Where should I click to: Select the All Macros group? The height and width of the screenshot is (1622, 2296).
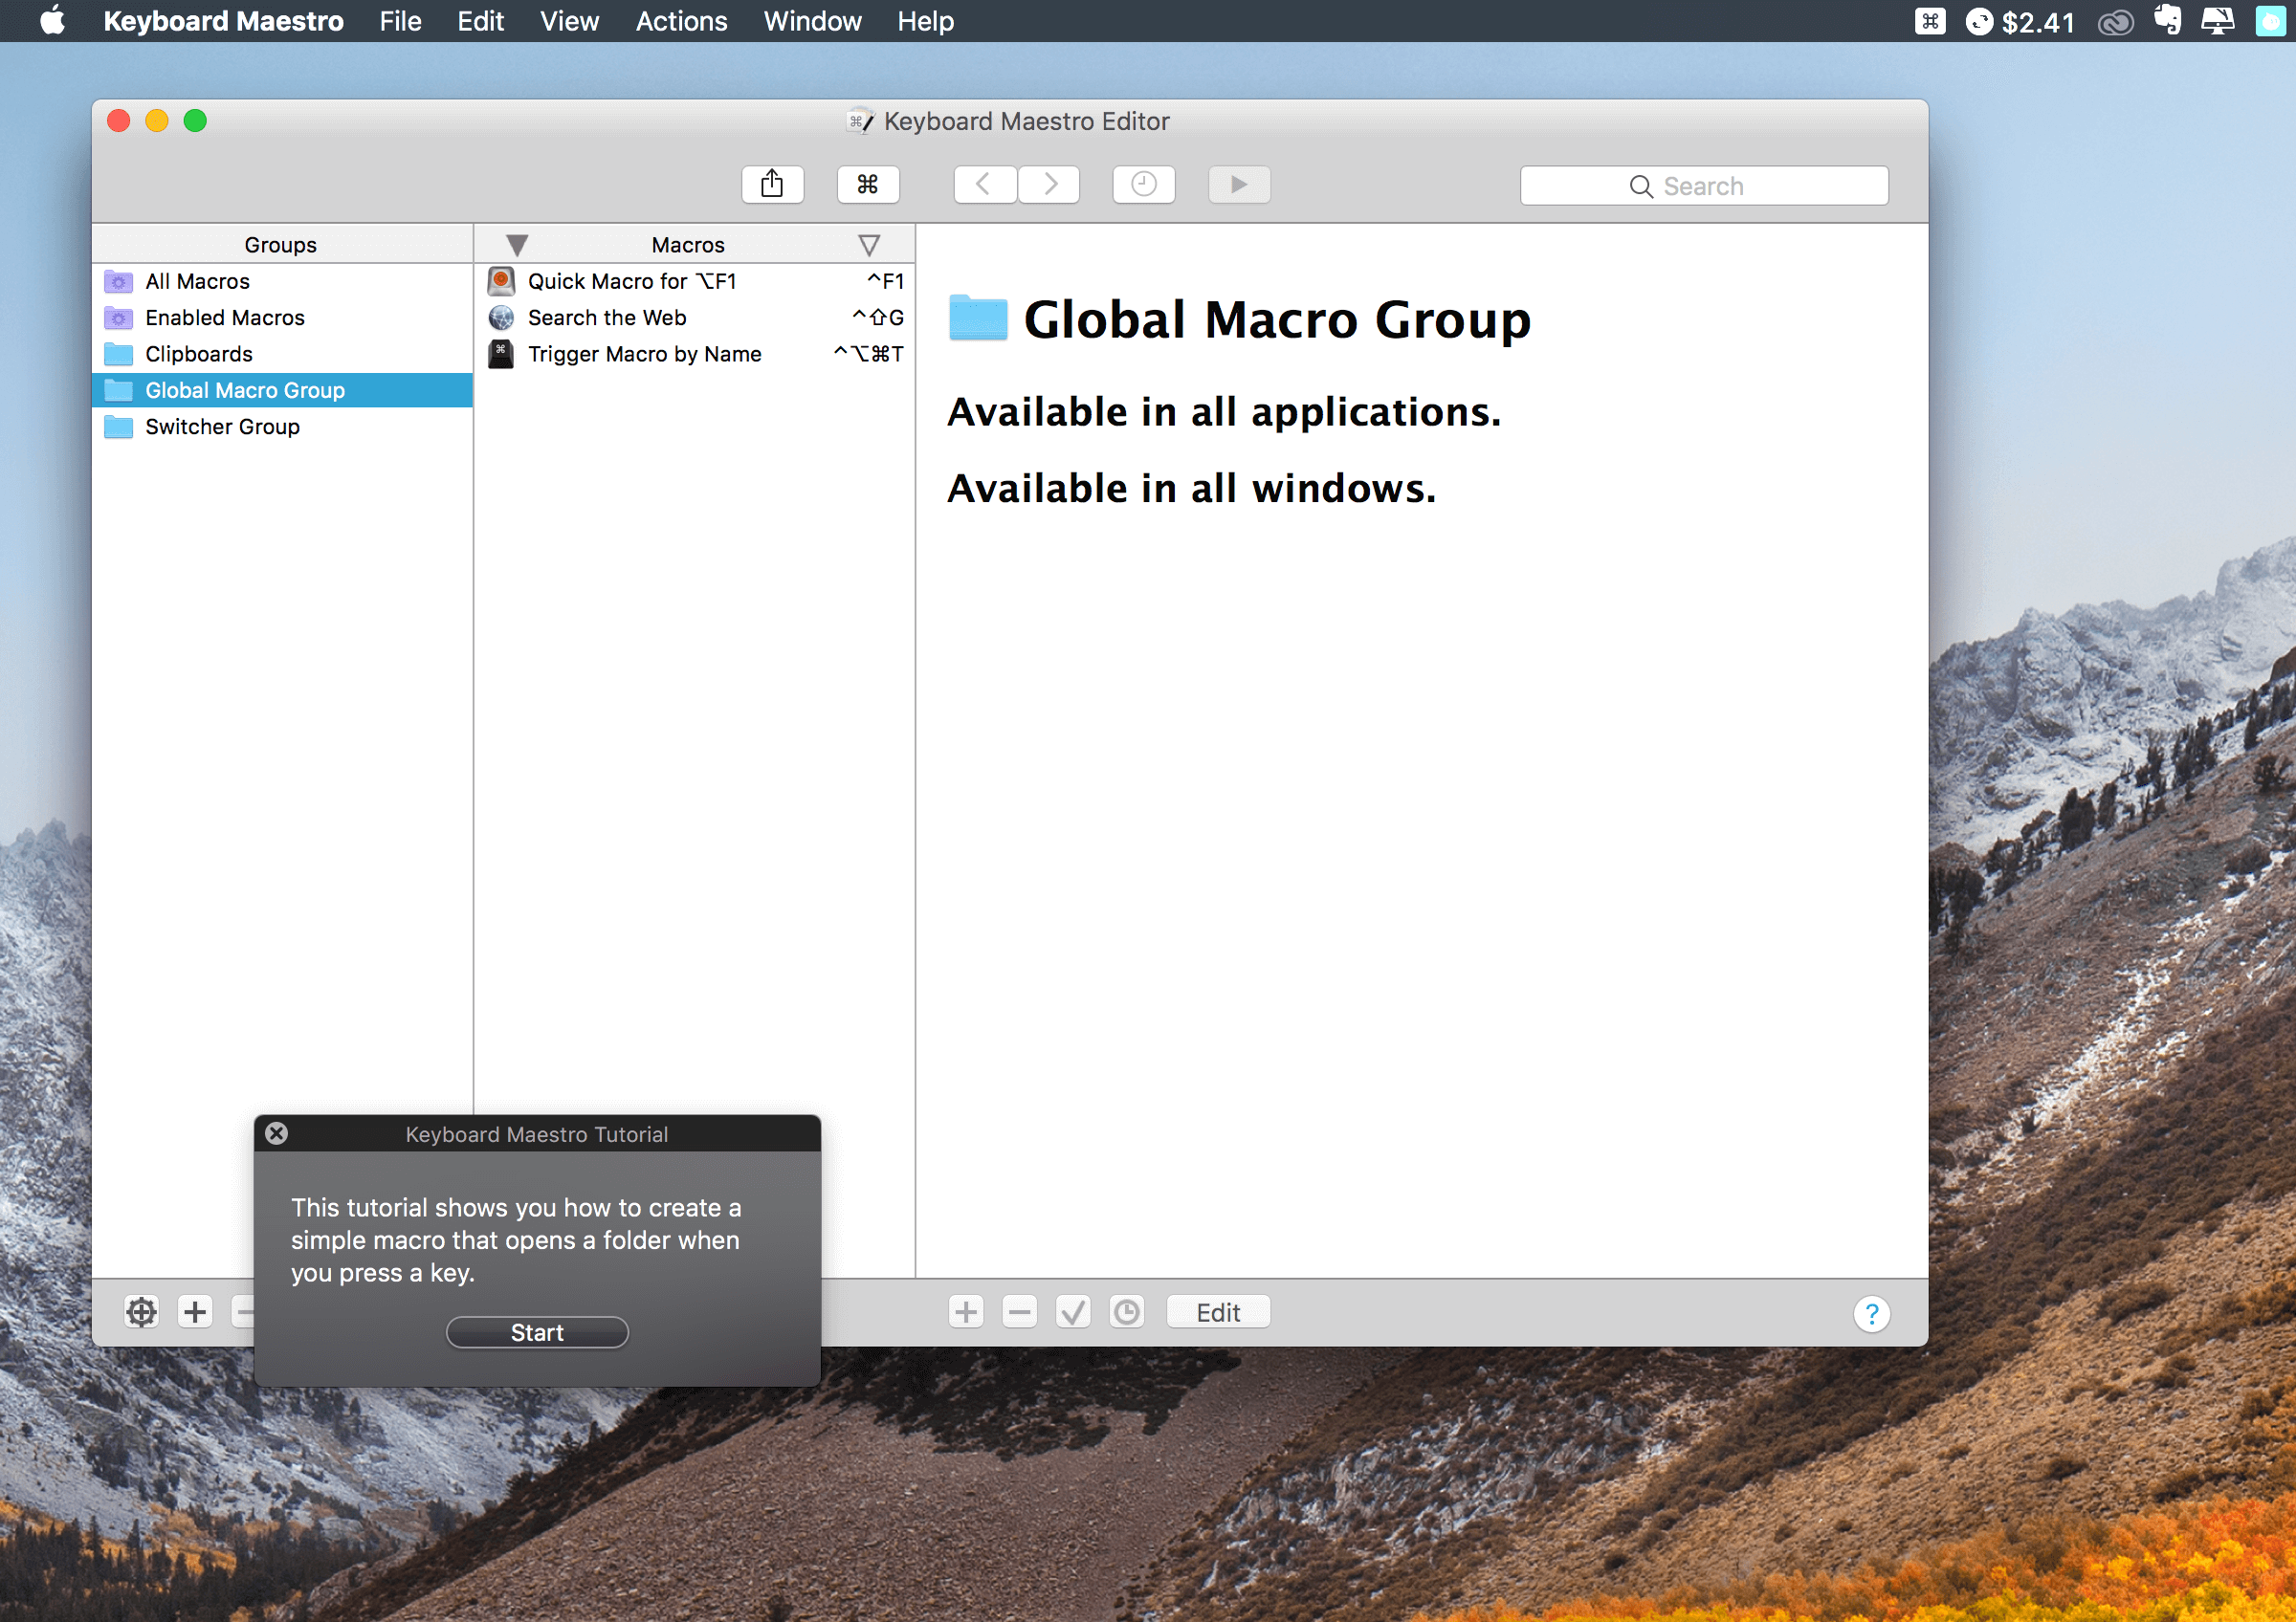click(x=282, y=282)
